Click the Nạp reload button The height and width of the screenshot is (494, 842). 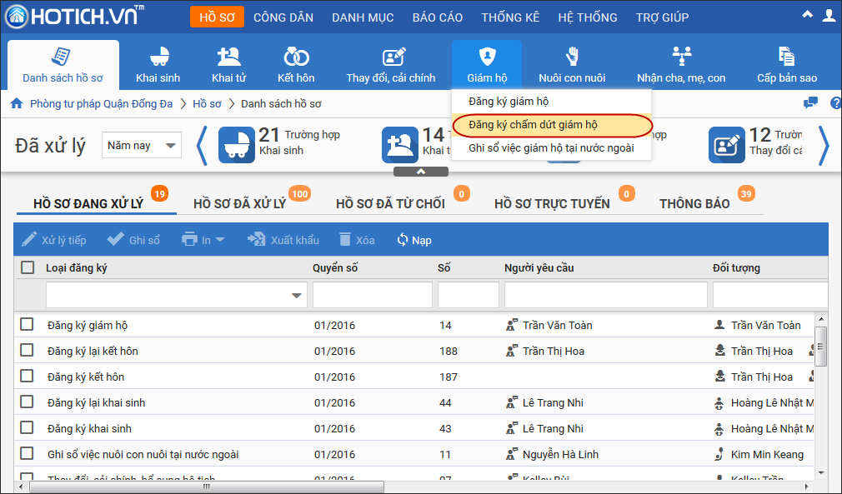[414, 240]
